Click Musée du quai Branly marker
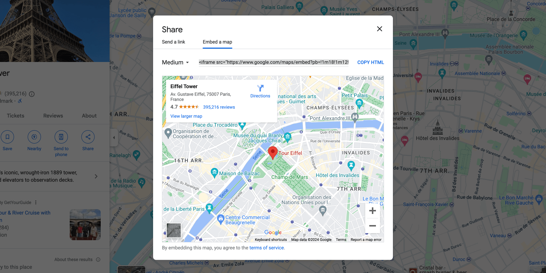 [x=288, y=137]
